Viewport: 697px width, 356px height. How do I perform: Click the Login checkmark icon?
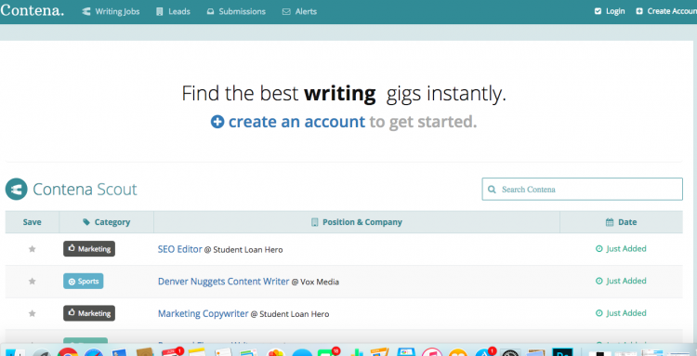tap(598, 11)
